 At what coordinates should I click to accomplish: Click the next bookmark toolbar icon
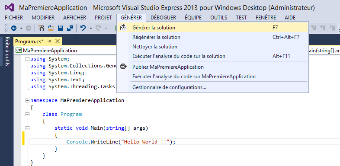pos(323,28)
